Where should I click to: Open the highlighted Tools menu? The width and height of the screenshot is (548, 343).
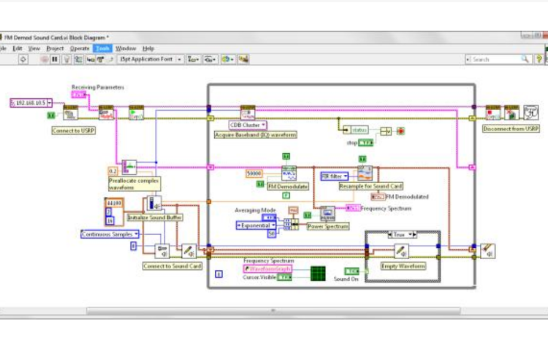(102, 48)
